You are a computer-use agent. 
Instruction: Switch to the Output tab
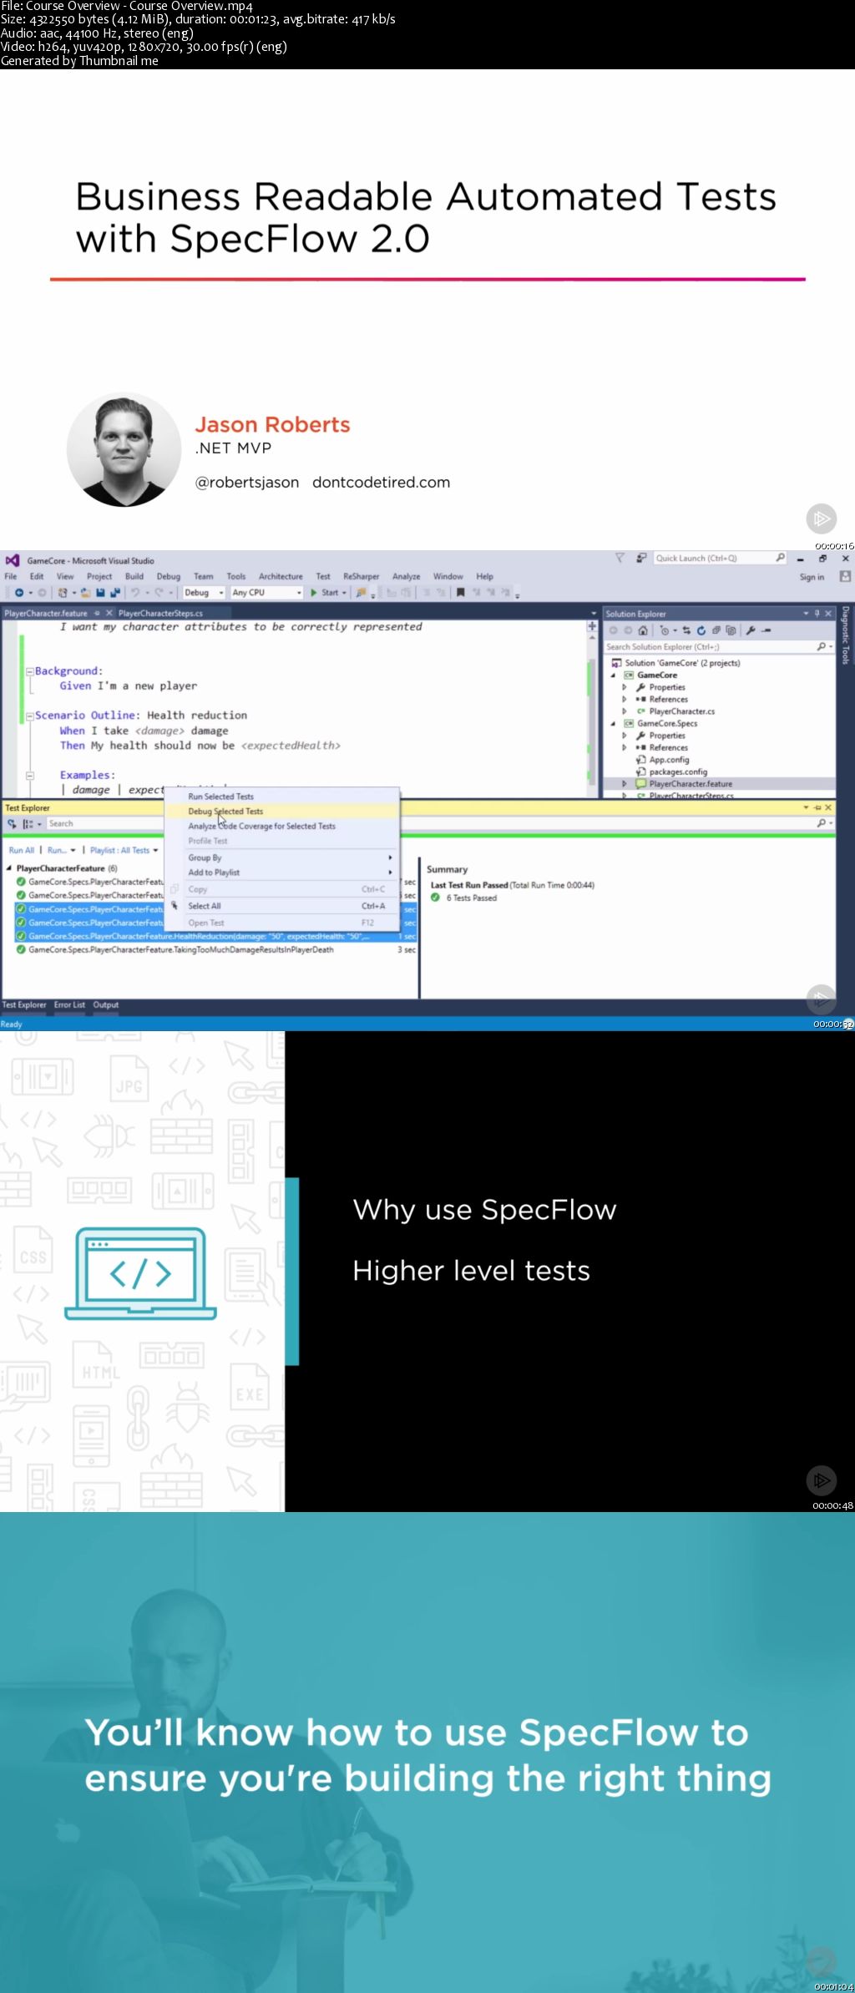tap(106, 1004)
